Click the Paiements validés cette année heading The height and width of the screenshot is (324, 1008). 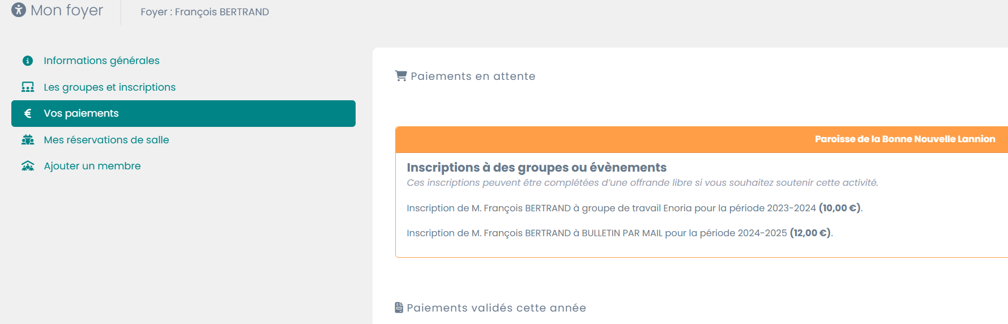tap(496, 308)
